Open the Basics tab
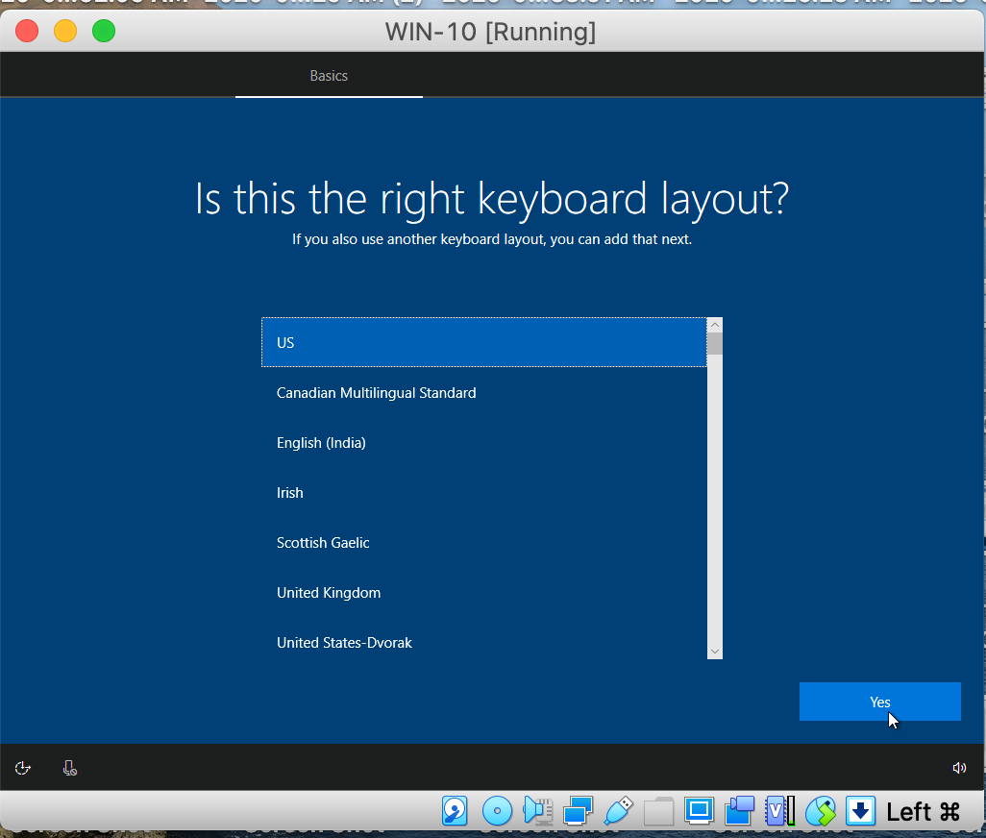The width and height of the screenshot is (986, 838). 329,76
